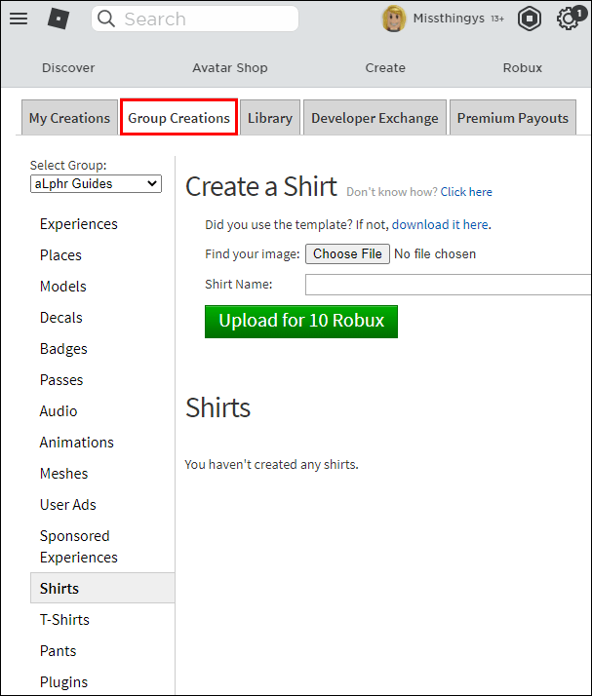Viewport: 592px width, 696px height.
Task: Click 'You haven't created any shirts.' text
Action: click(271, 464)
